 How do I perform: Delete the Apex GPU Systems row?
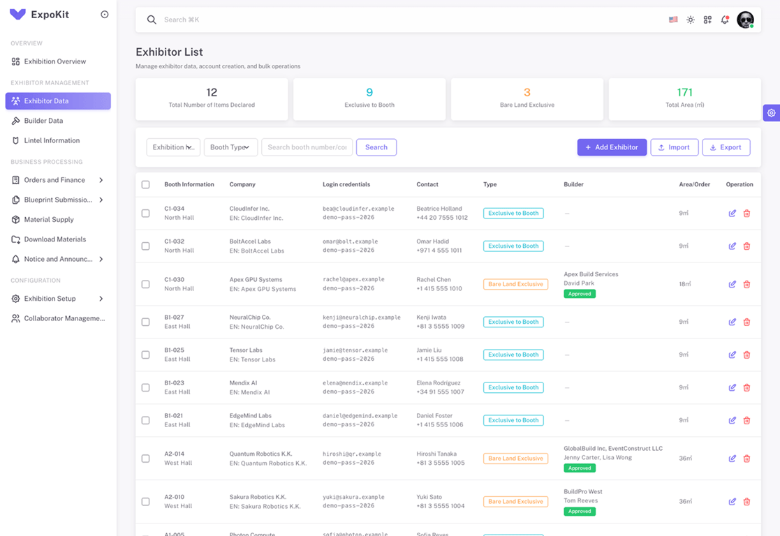(x=746, y=285)
